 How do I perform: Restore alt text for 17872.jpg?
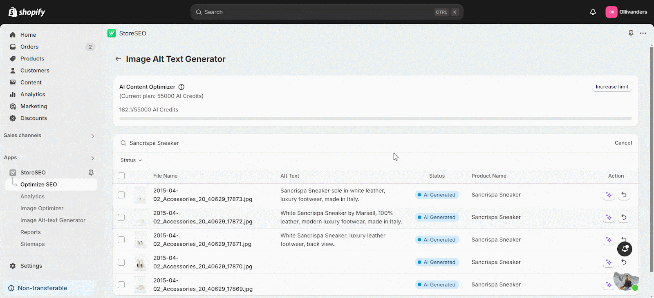point(624,217)
